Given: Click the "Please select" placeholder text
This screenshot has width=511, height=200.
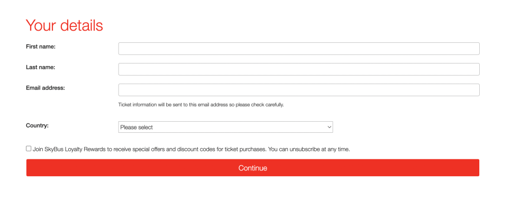Looking at the screenshot, I should (136, 128).
